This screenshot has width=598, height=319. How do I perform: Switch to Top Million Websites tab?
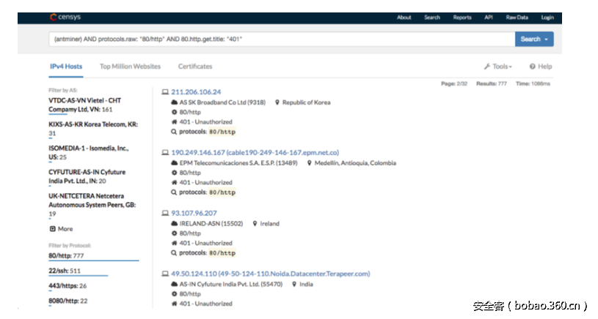(x=130, y=67)
